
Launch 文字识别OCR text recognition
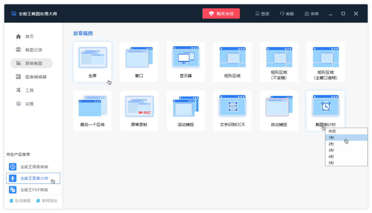pyautogui.click(x=232, y=106)
